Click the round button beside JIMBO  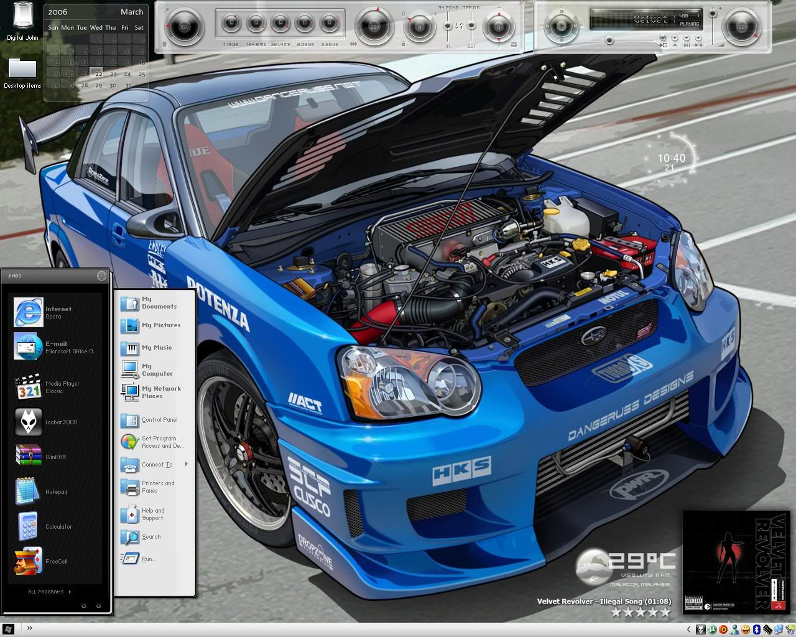(x=101, y=276)
